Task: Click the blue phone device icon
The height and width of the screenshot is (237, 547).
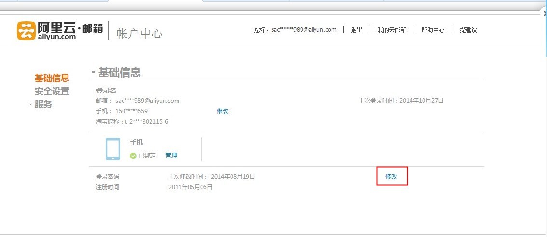Action: (x=113, y=149)
